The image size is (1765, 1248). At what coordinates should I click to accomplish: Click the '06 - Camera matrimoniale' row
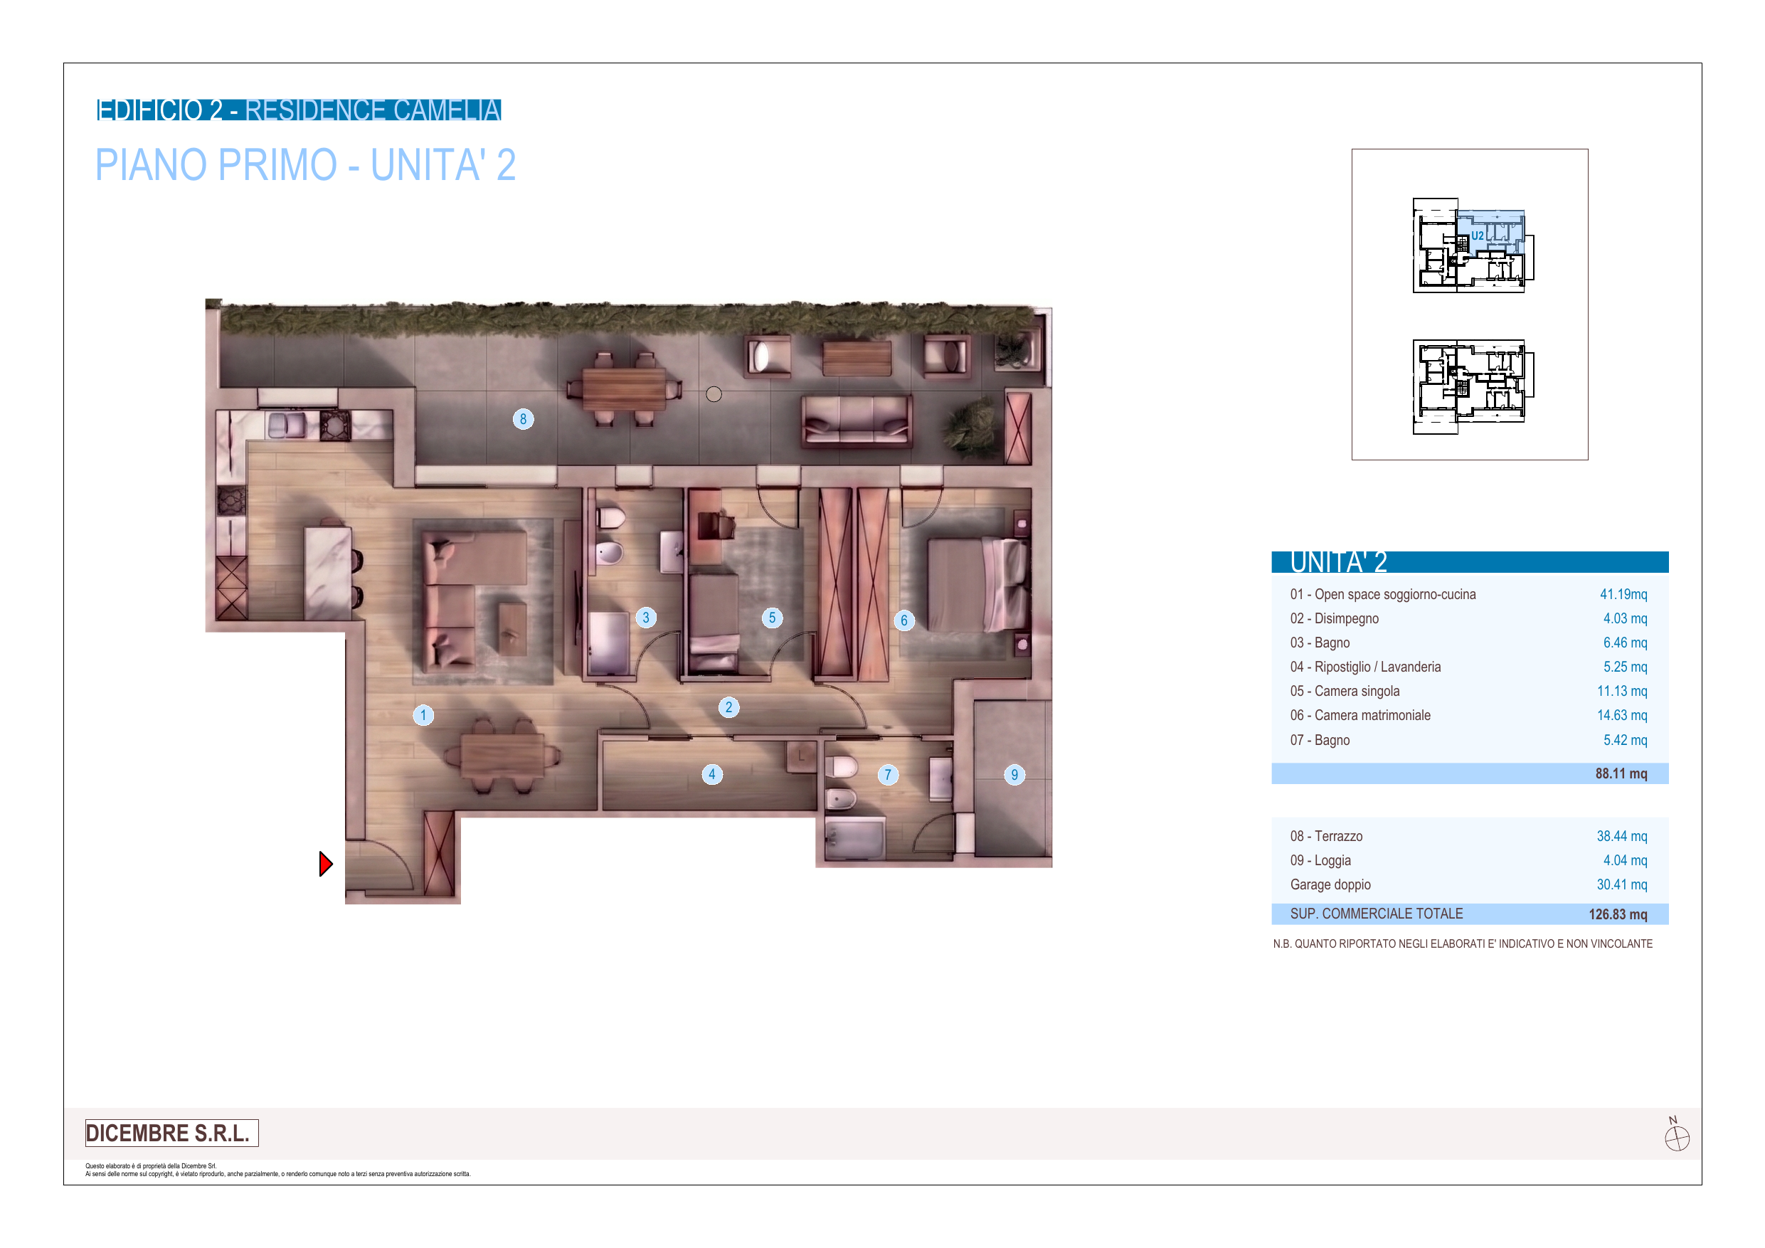pyautogui.click(x=1470, y=716)
